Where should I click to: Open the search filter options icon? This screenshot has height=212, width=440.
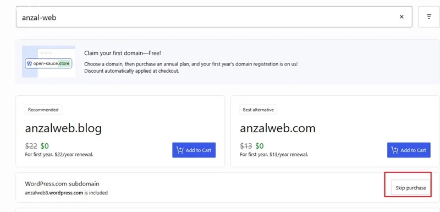click(x=429, y=17)
